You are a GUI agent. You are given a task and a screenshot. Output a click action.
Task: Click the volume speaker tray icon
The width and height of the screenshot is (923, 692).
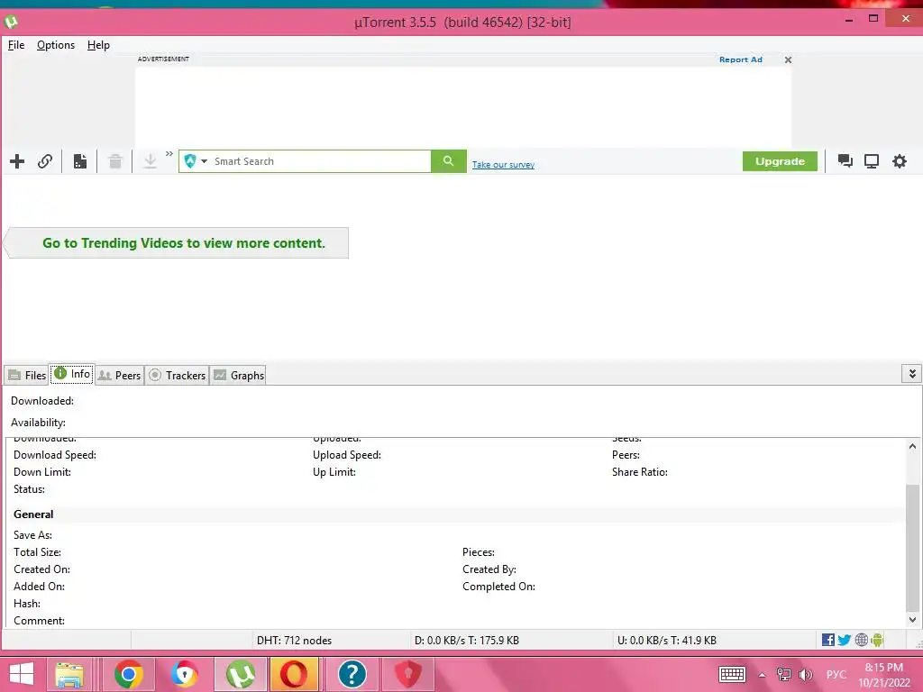click(x=805, y=675)
